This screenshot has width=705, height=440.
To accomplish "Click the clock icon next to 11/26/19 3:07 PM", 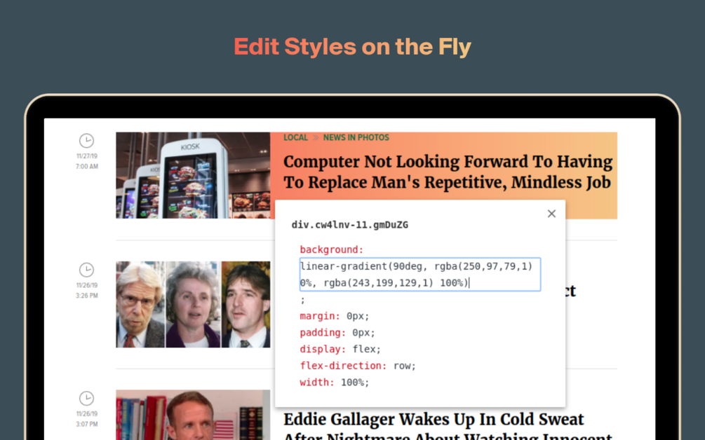I will coord(87,398).
